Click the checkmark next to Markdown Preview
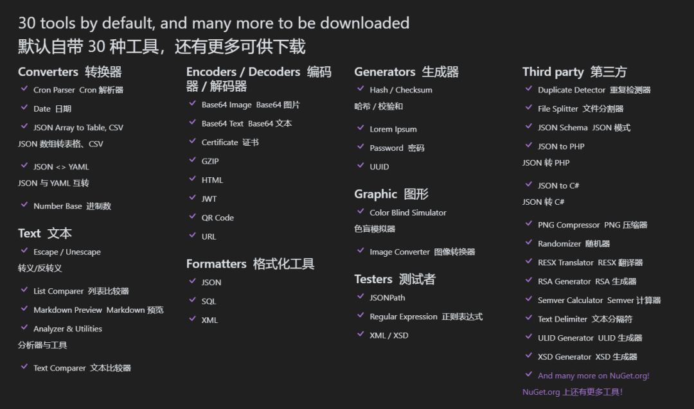 click(x=24, y=309)
